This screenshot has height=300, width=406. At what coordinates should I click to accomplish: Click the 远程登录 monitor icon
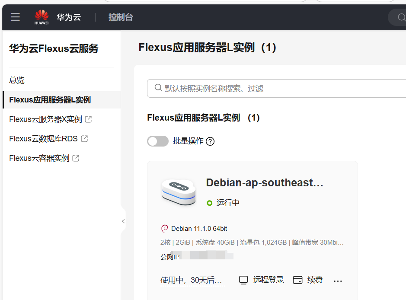pyautogui.click(x=243, y=280)
